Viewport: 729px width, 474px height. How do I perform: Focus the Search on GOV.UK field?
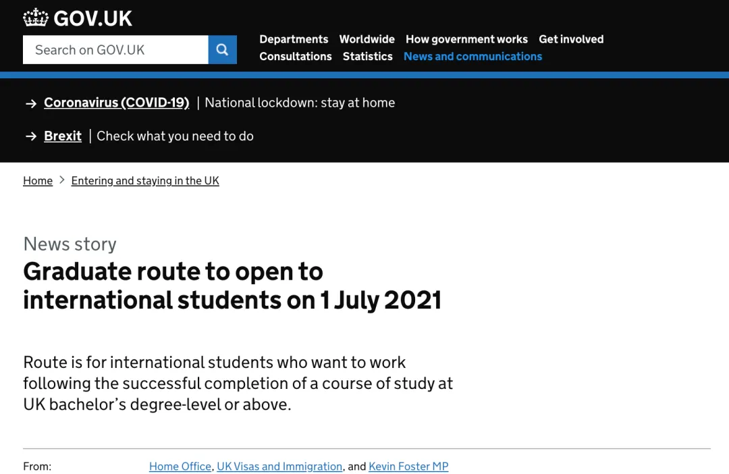point(115,50)
